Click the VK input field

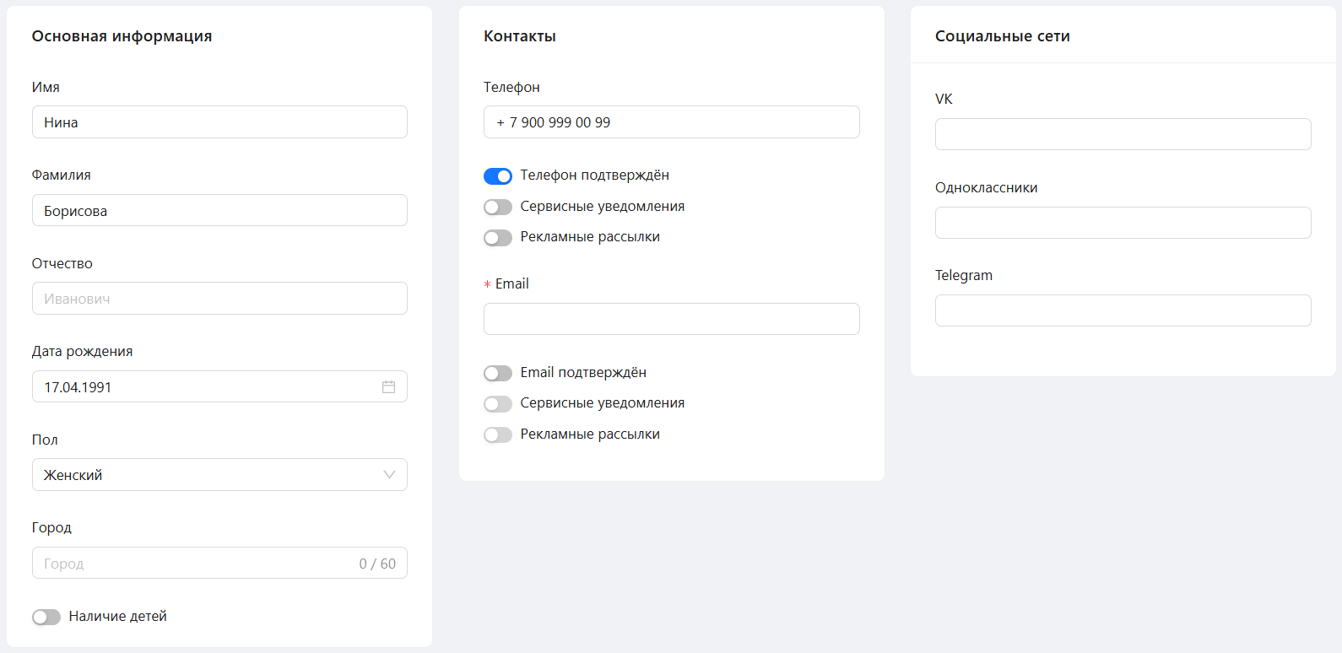[1123, 134]
